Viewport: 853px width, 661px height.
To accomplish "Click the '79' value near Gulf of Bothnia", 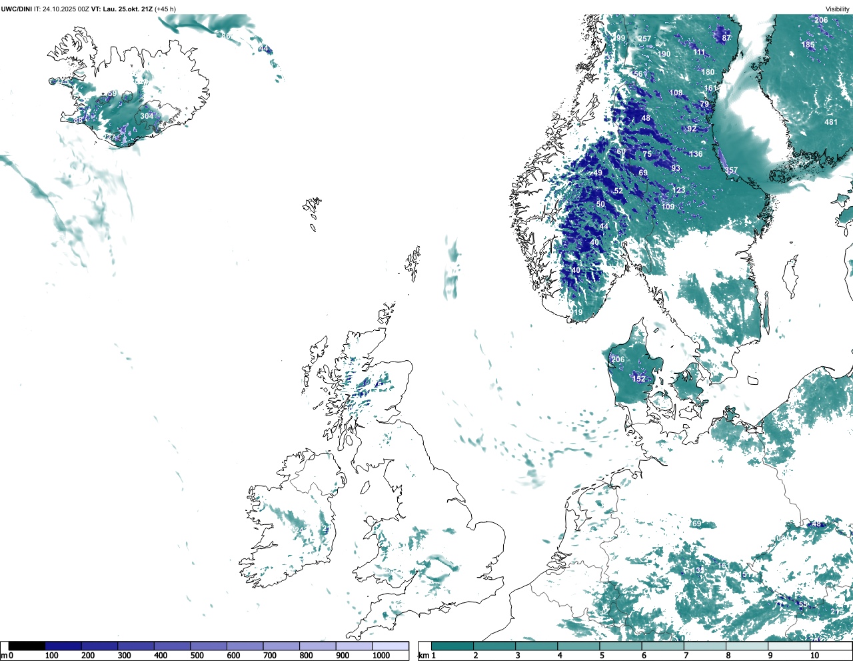I will pos(704,104).
